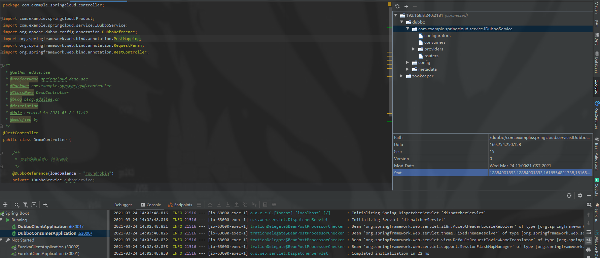Click the Mod Date value cell
Screen dimensions: 600x258
pos(540,166)
